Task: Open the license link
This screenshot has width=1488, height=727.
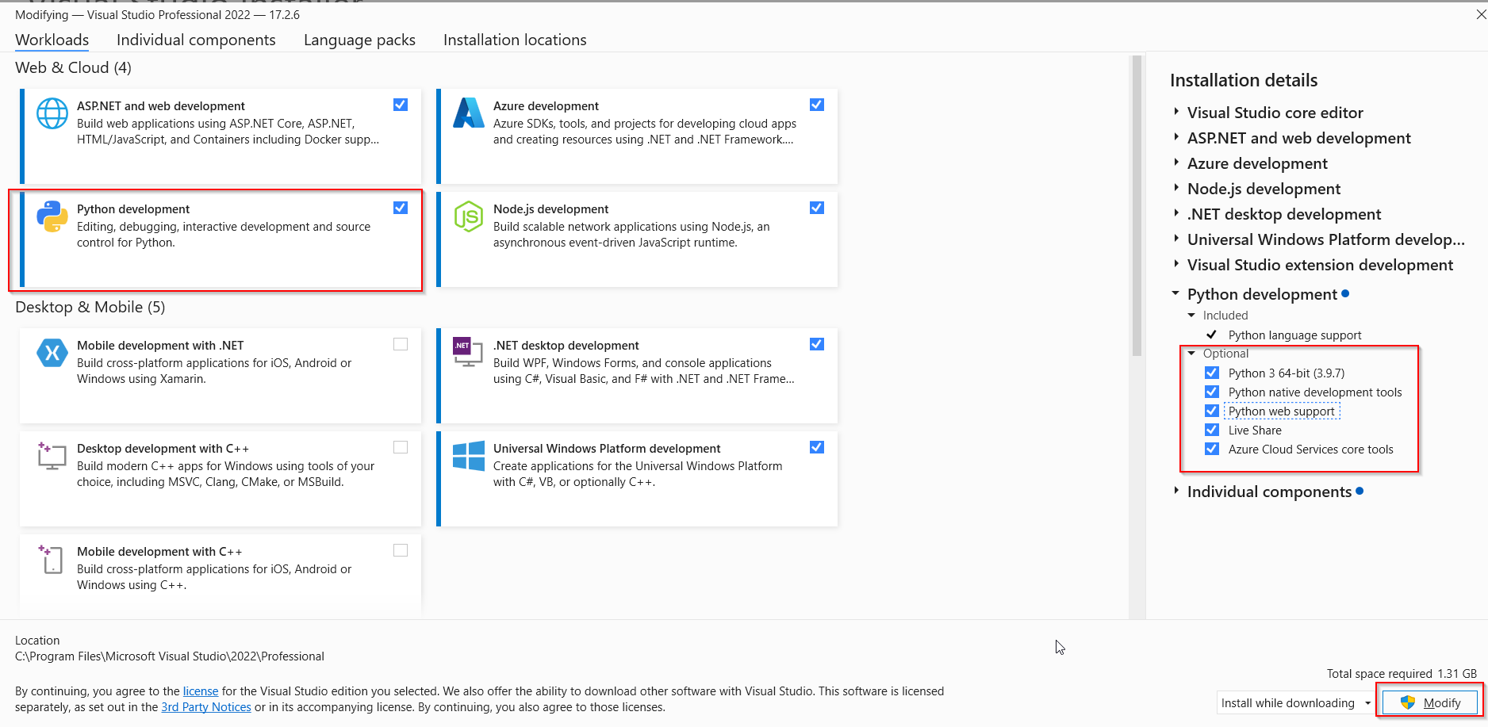Action: [x=201, y=691]
